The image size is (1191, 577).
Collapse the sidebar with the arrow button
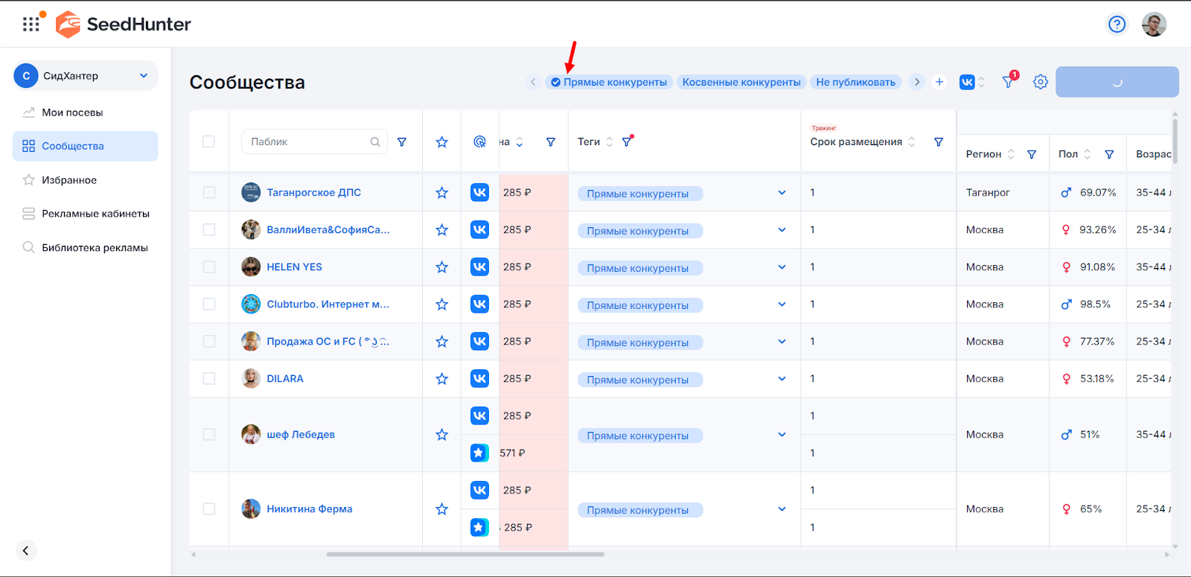click(x=26, y=550)
